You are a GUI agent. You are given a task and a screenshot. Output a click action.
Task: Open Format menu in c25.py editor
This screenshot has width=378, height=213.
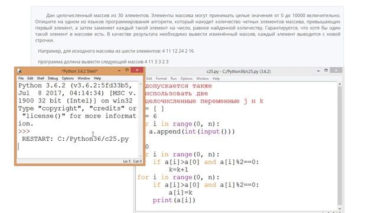point(161,79)
